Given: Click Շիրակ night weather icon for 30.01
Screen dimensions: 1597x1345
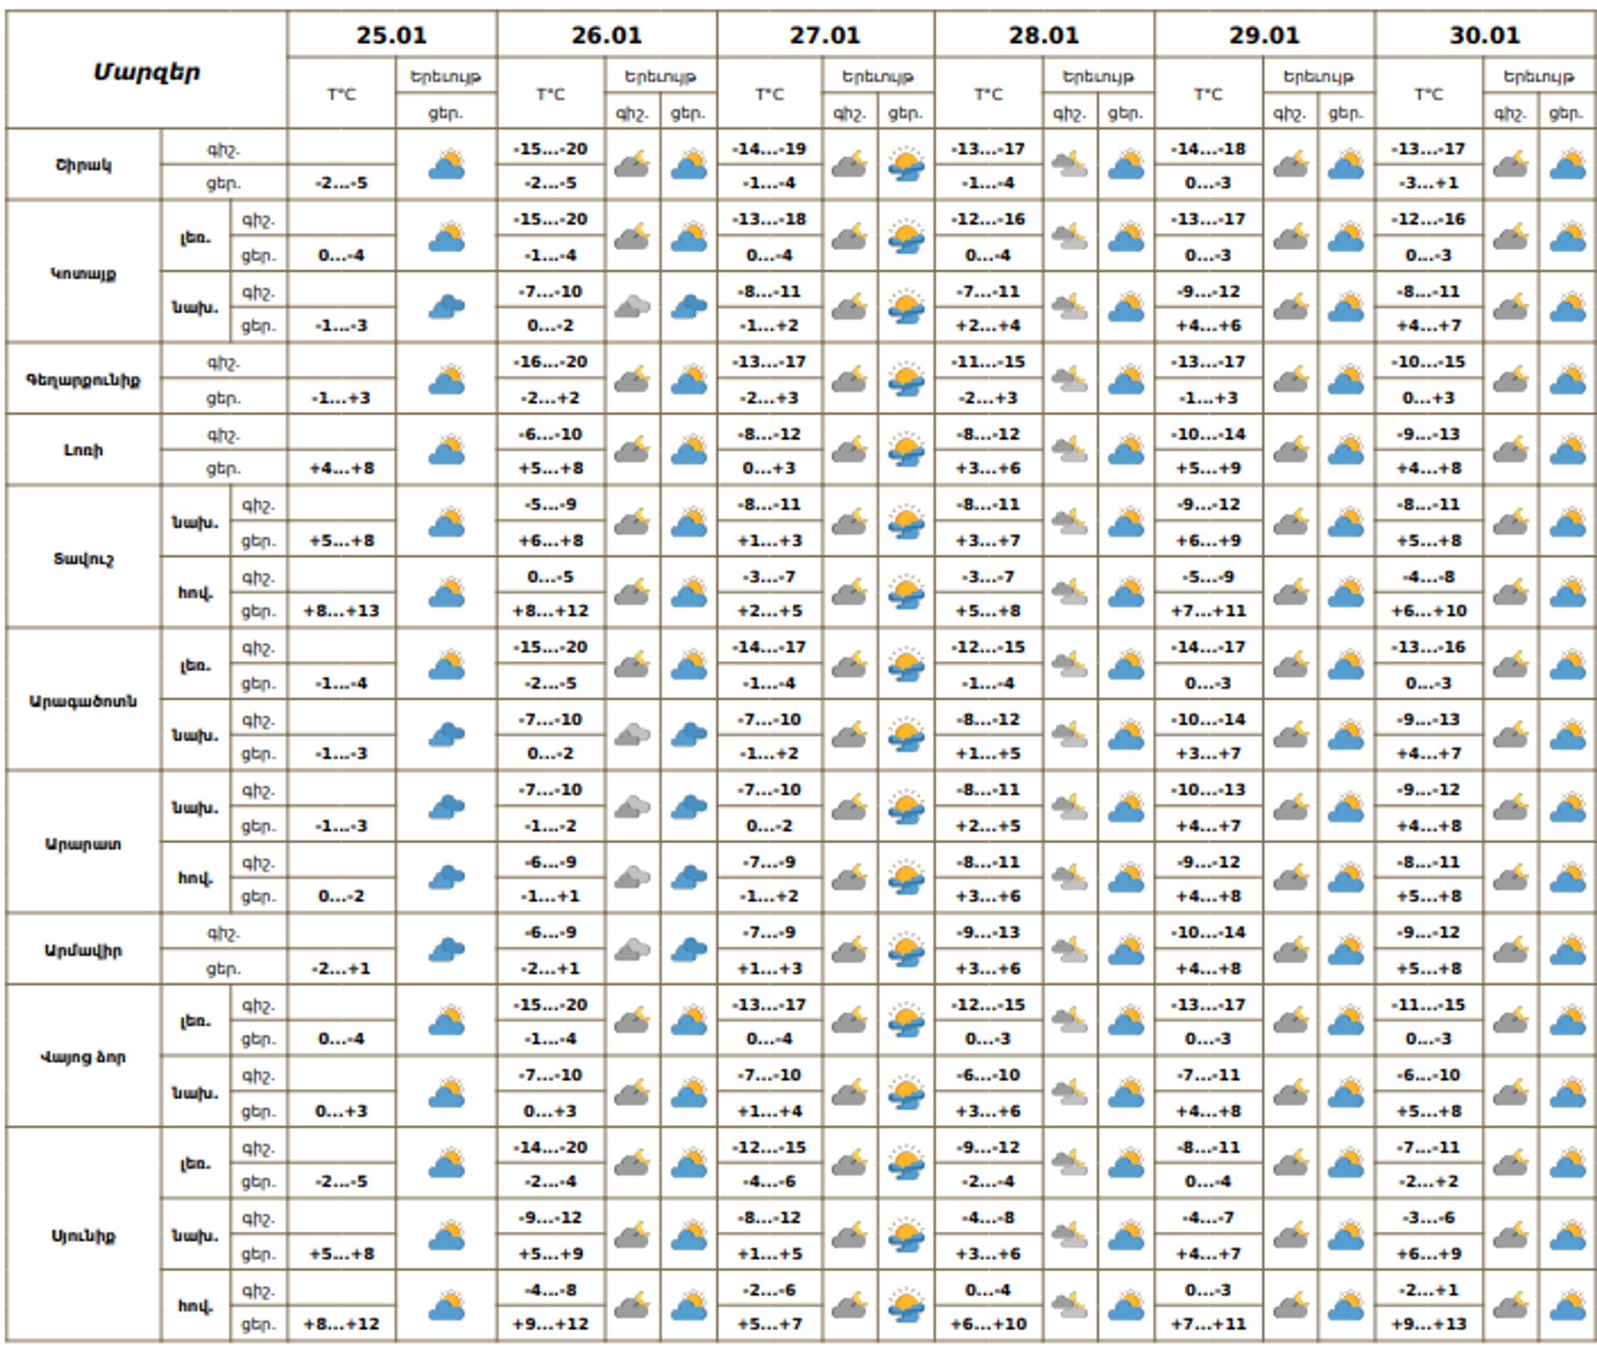Looking at the screenshot, I should click(x=1511, y=165).
